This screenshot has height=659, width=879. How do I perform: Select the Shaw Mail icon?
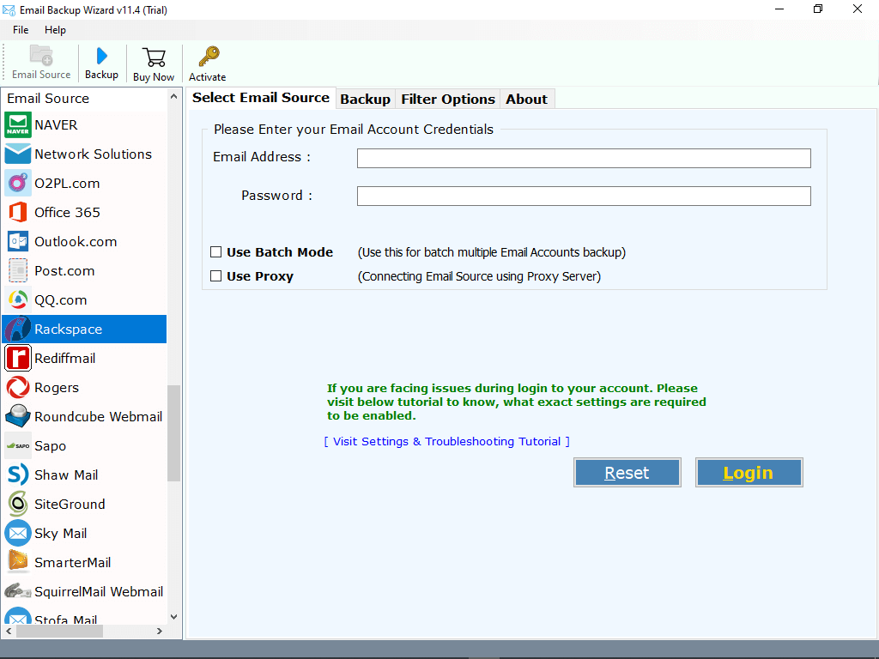[18, 475]
